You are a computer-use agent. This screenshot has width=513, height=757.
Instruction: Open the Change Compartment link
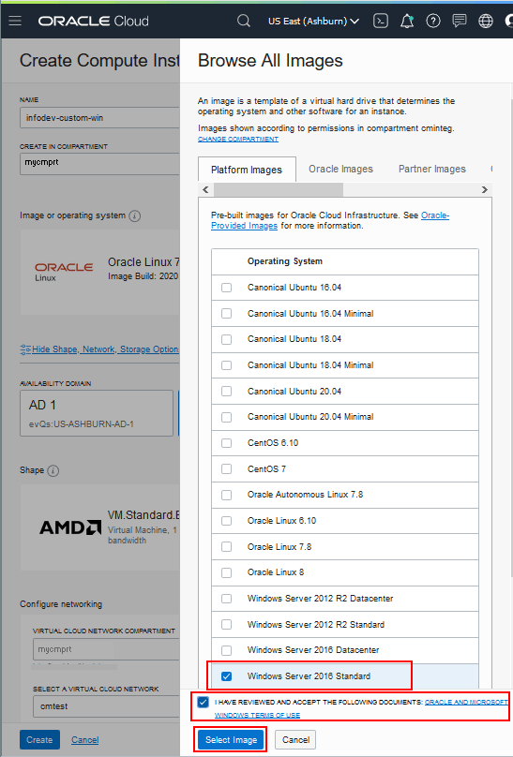[237, 139]
